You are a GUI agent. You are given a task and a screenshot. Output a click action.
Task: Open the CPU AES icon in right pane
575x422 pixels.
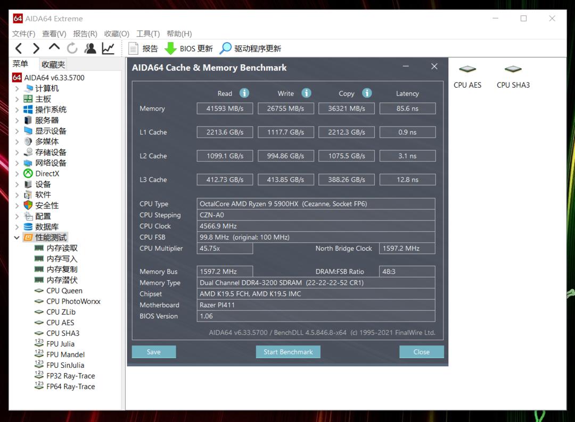pos(467,77)
